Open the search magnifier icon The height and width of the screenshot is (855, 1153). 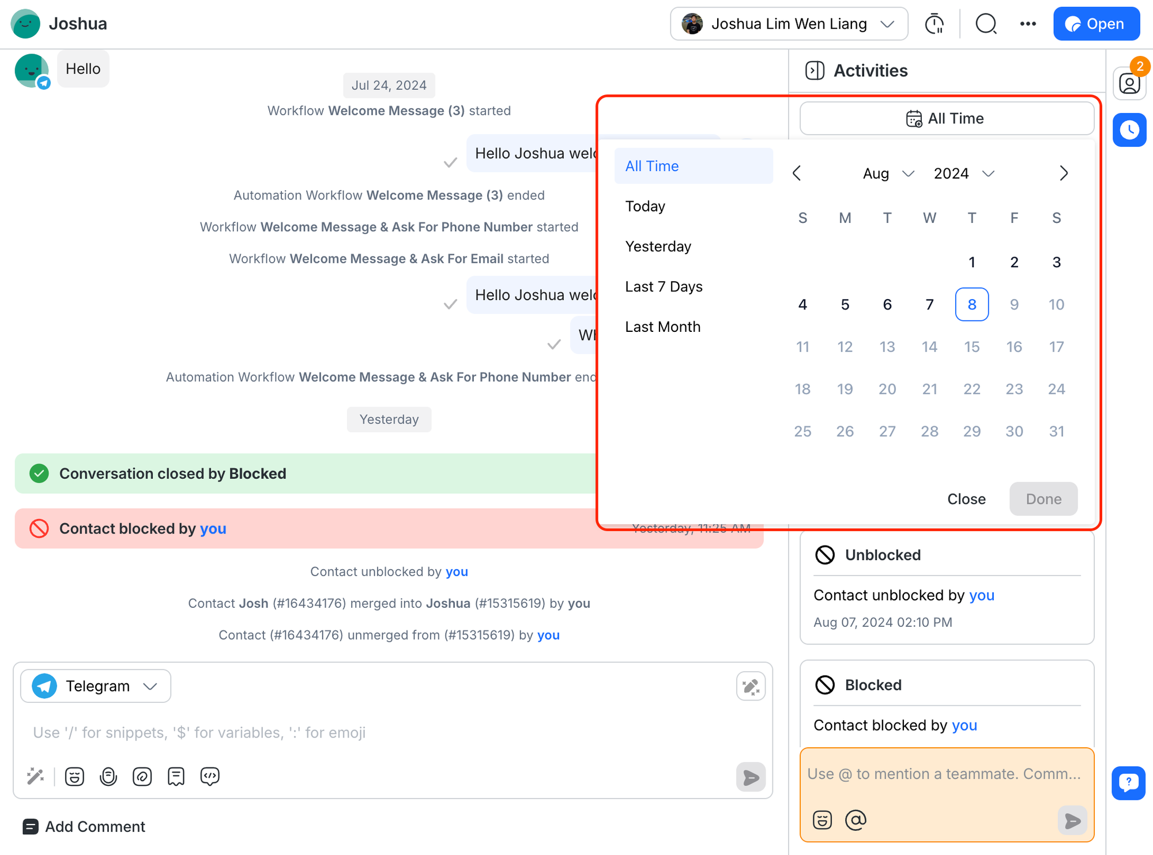986,24
